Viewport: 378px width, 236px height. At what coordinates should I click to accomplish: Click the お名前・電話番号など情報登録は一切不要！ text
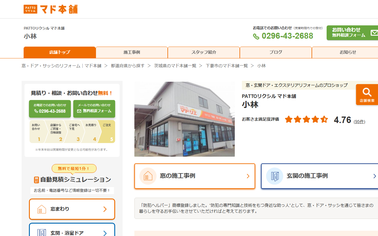(72, 191)
